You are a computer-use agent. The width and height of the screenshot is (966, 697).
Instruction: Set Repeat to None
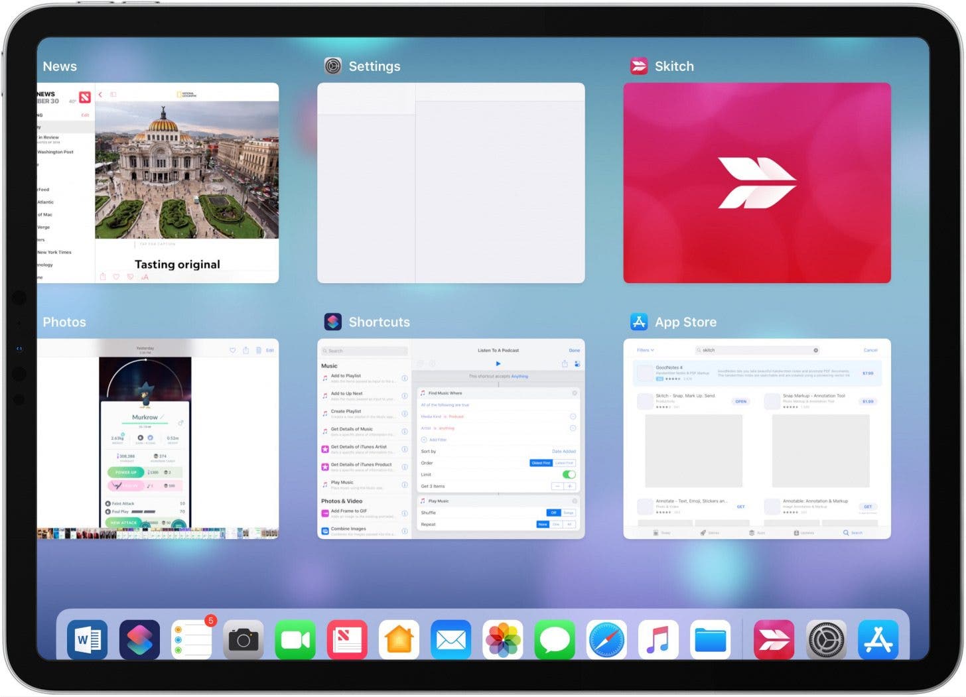[543, 525]
